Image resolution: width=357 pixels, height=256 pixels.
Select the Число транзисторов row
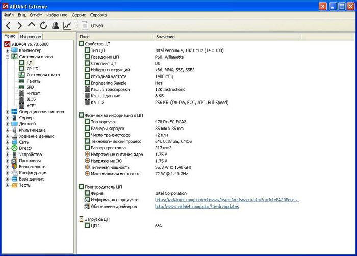click(126, 135)
